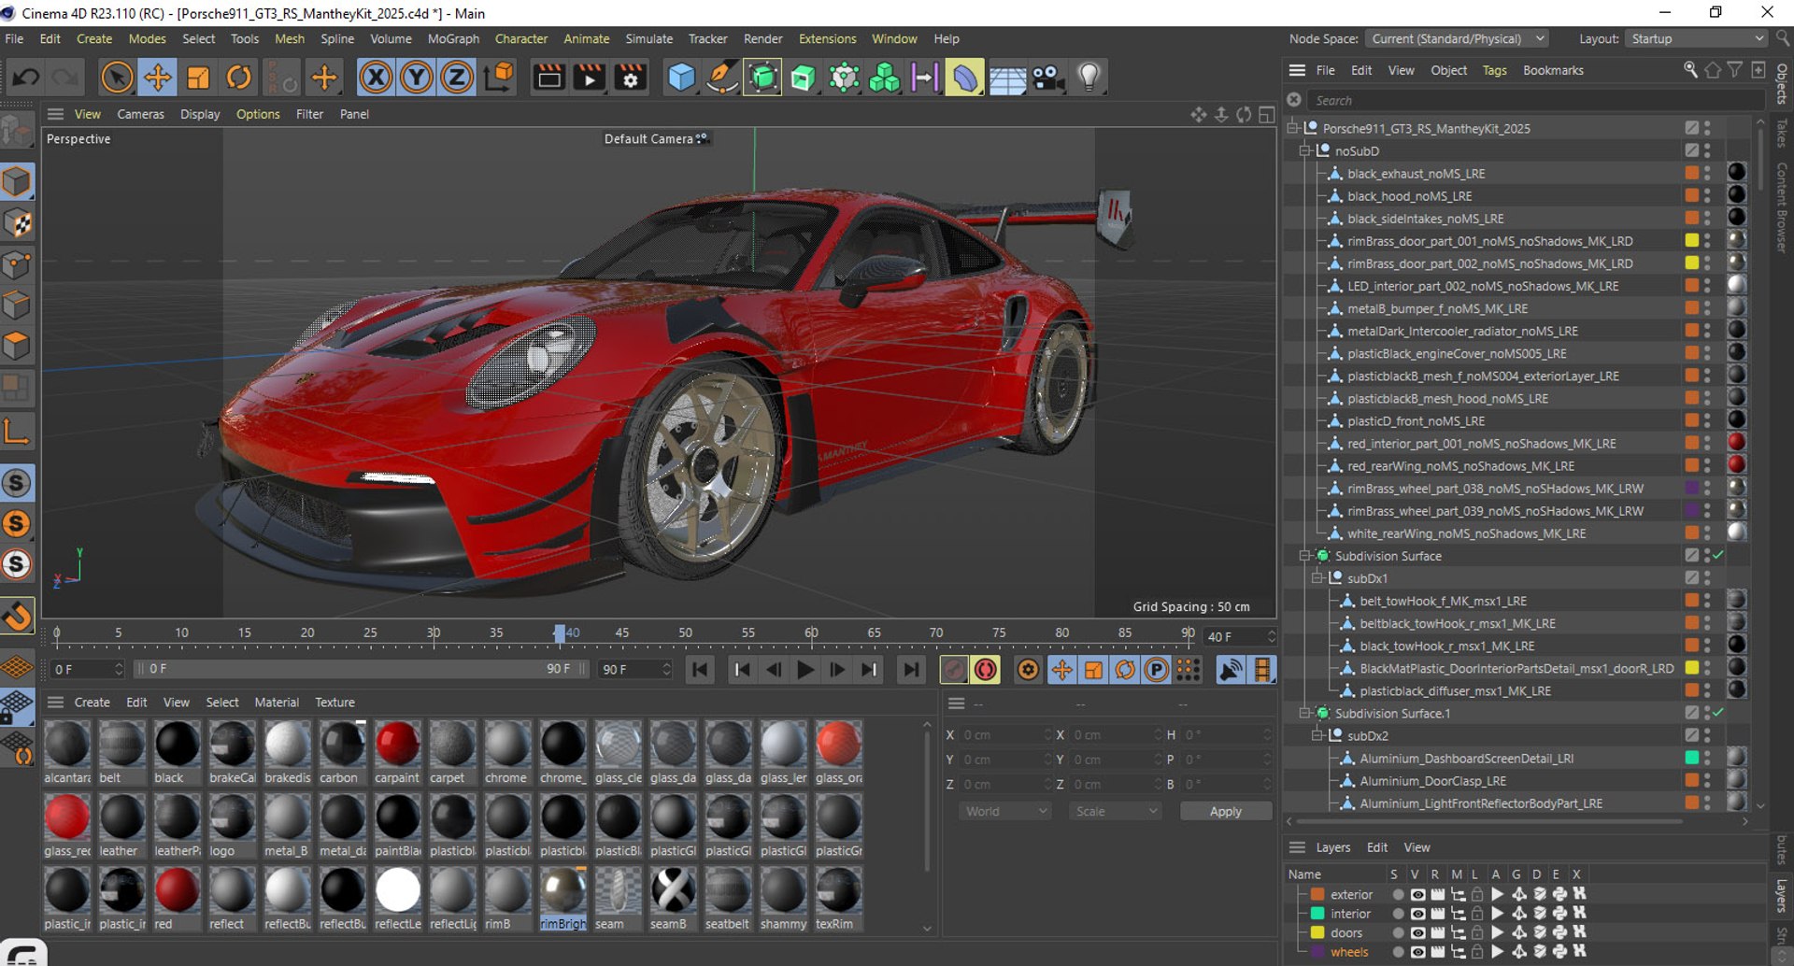The image size is (1794, 966).
Task: Select the Live Selection tool
Action: tap(117, 77)
